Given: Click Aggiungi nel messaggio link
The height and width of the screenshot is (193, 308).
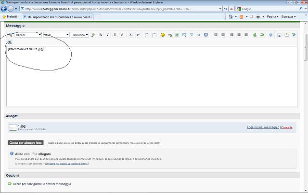Looking at the screenshot, I should (x=263, y=127).
